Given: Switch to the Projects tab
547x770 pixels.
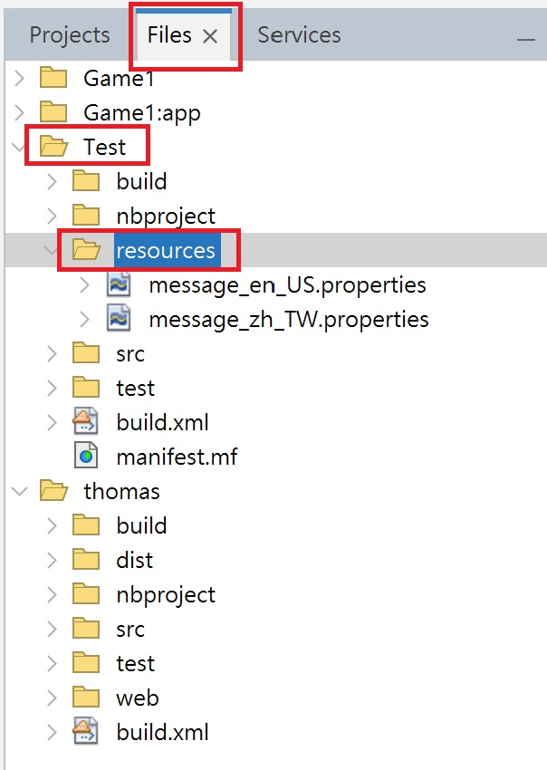Looking at the screenshot, I should 70,35.
